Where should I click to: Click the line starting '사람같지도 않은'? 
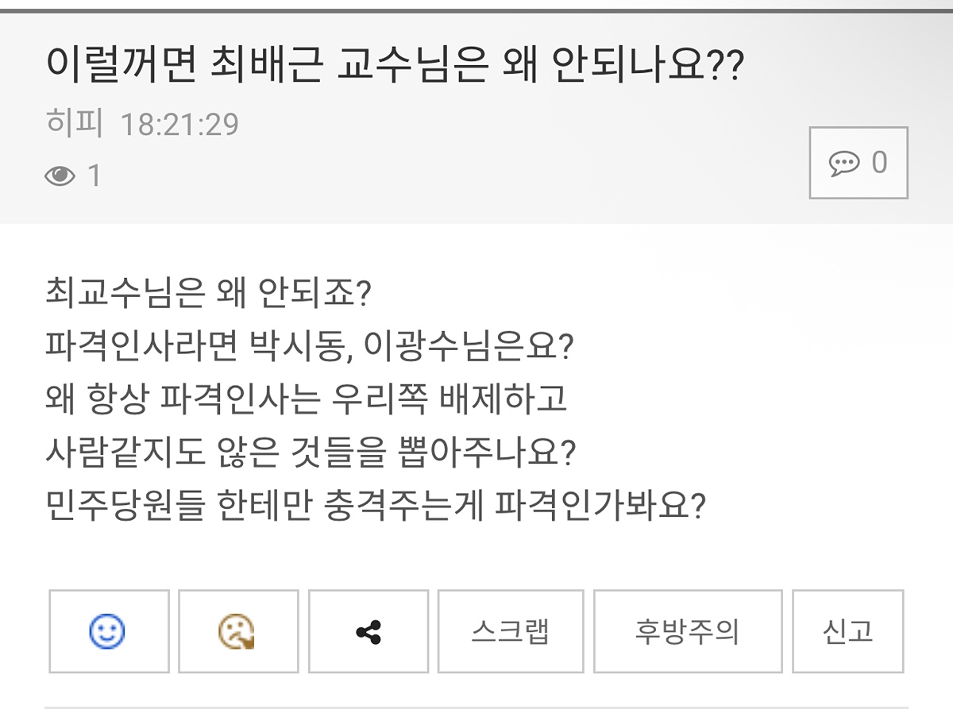(311, 451)
